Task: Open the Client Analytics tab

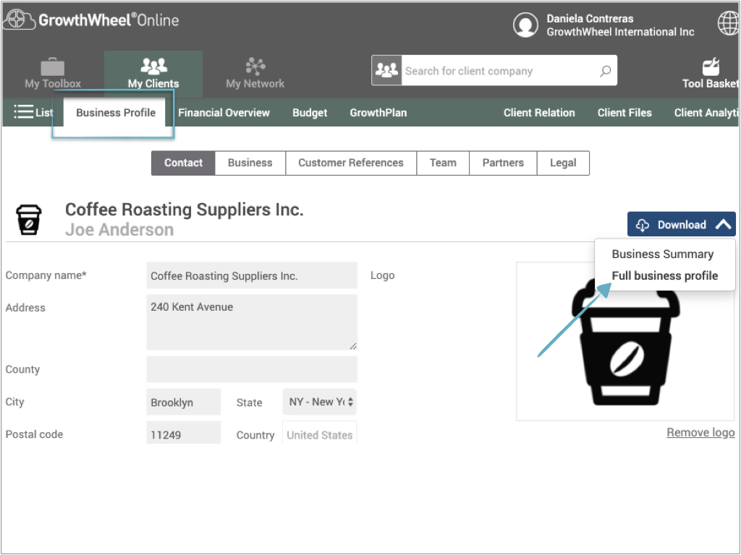Action: coord(706,112)
